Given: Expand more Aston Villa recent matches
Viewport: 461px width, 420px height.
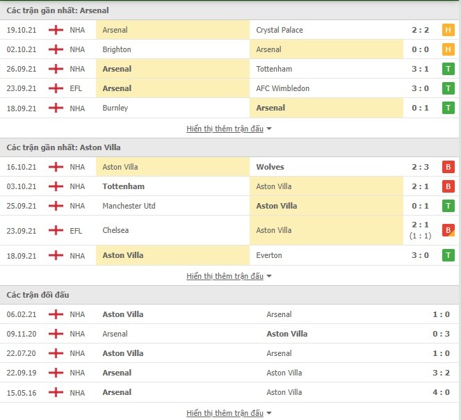Looking at the screenshot, I should tap(229, 276).
